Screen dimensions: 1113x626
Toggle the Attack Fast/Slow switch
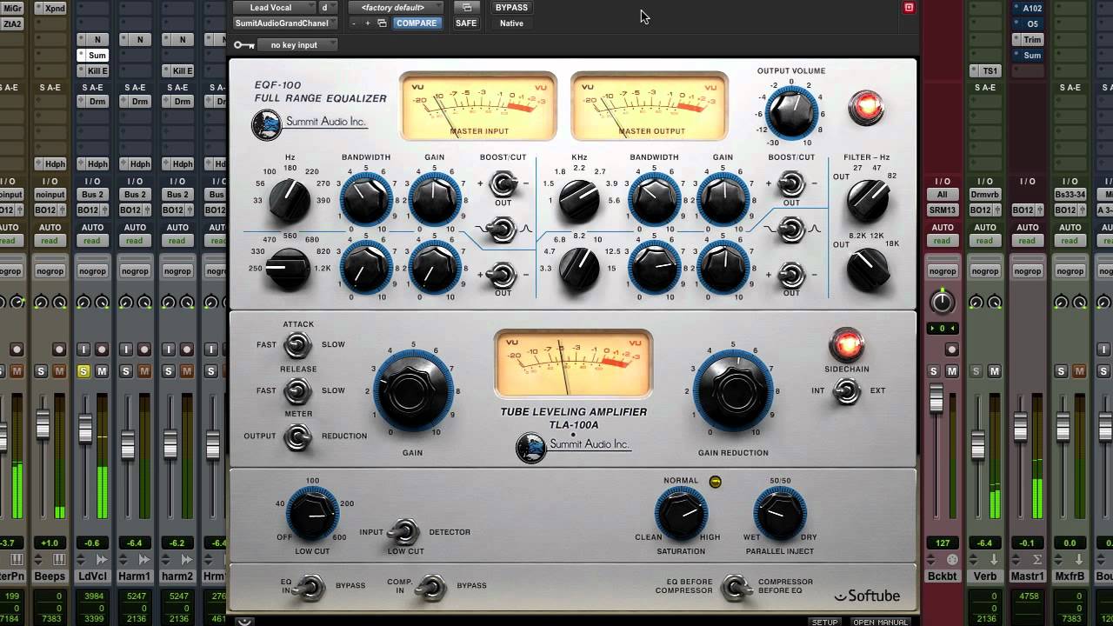coord(297,345)
